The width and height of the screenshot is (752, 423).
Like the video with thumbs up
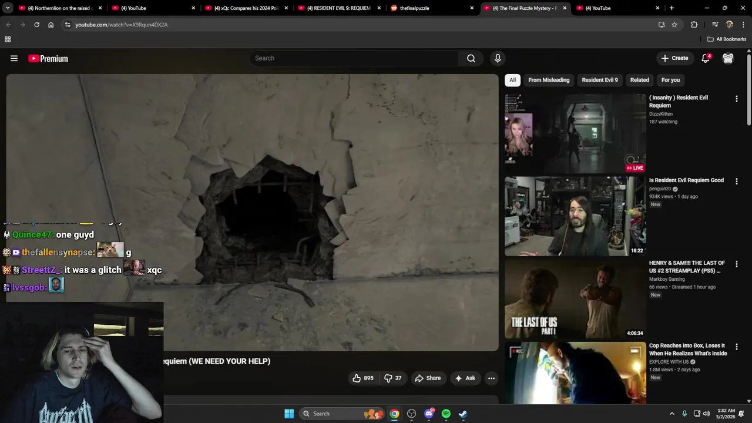pos(363,378)
